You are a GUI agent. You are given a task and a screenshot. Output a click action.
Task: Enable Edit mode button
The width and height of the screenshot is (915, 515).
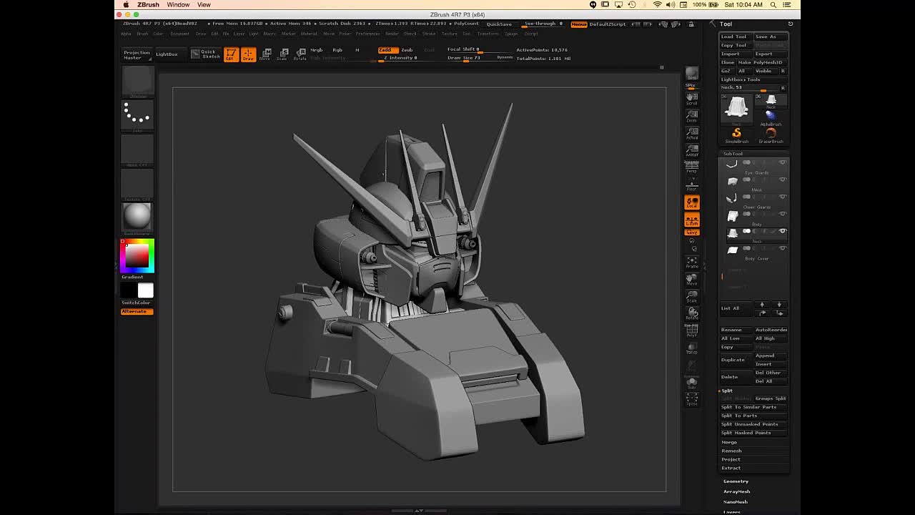click(231, 54)
